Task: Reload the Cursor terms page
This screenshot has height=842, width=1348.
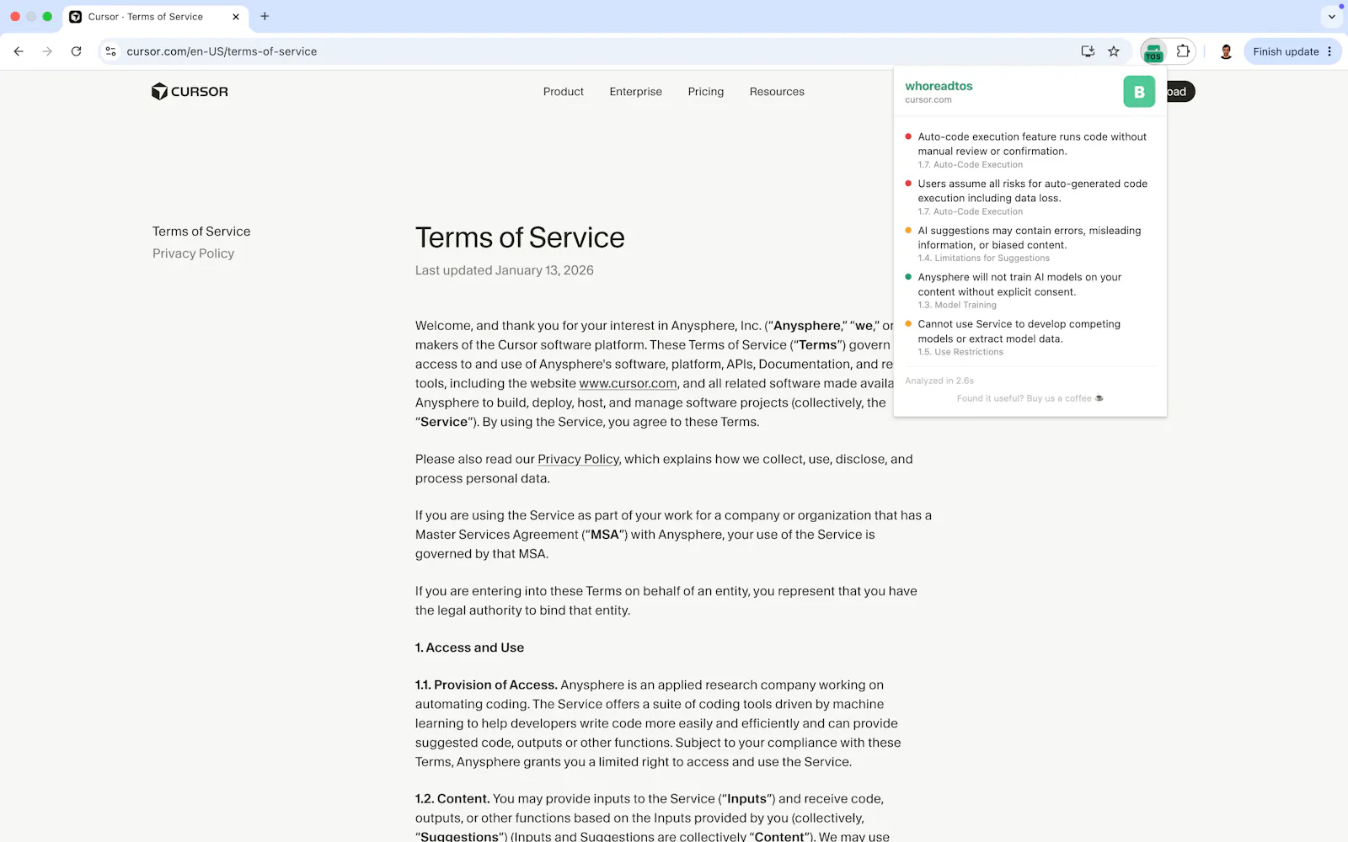Action: [x=76, y=51]
